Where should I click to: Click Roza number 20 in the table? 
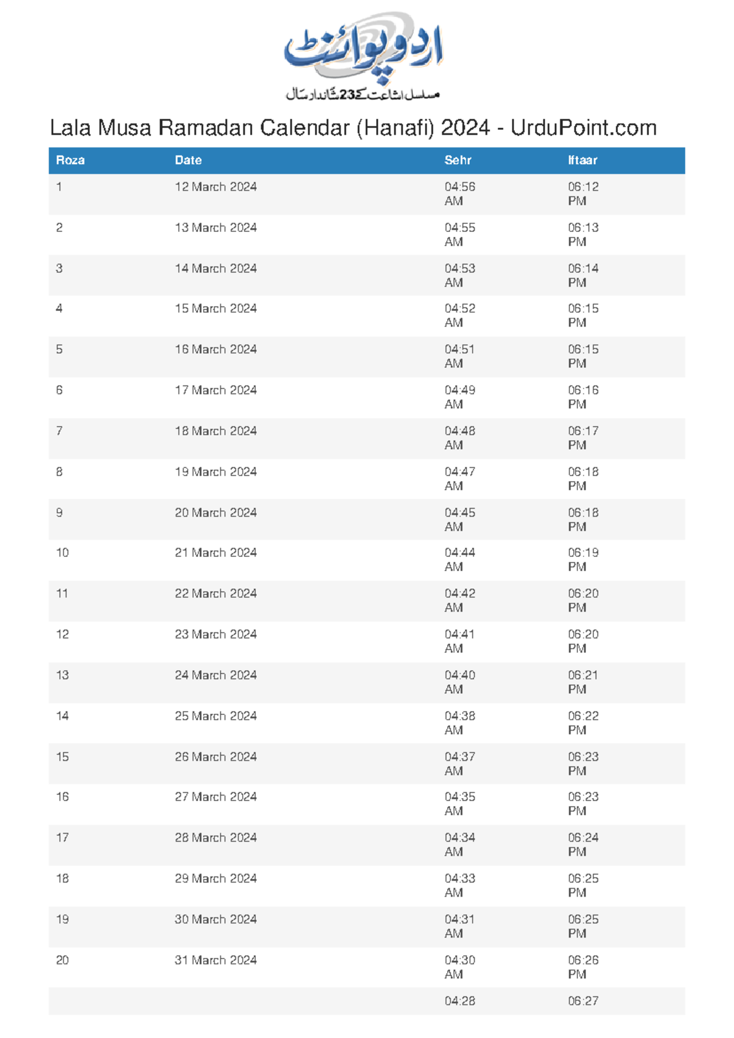(62, 960)
